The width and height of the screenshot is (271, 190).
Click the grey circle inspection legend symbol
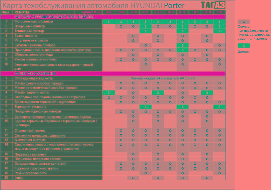tap(244, 22)
